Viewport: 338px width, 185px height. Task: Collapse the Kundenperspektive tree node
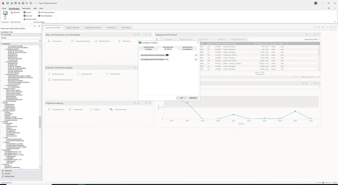point(5,74)
